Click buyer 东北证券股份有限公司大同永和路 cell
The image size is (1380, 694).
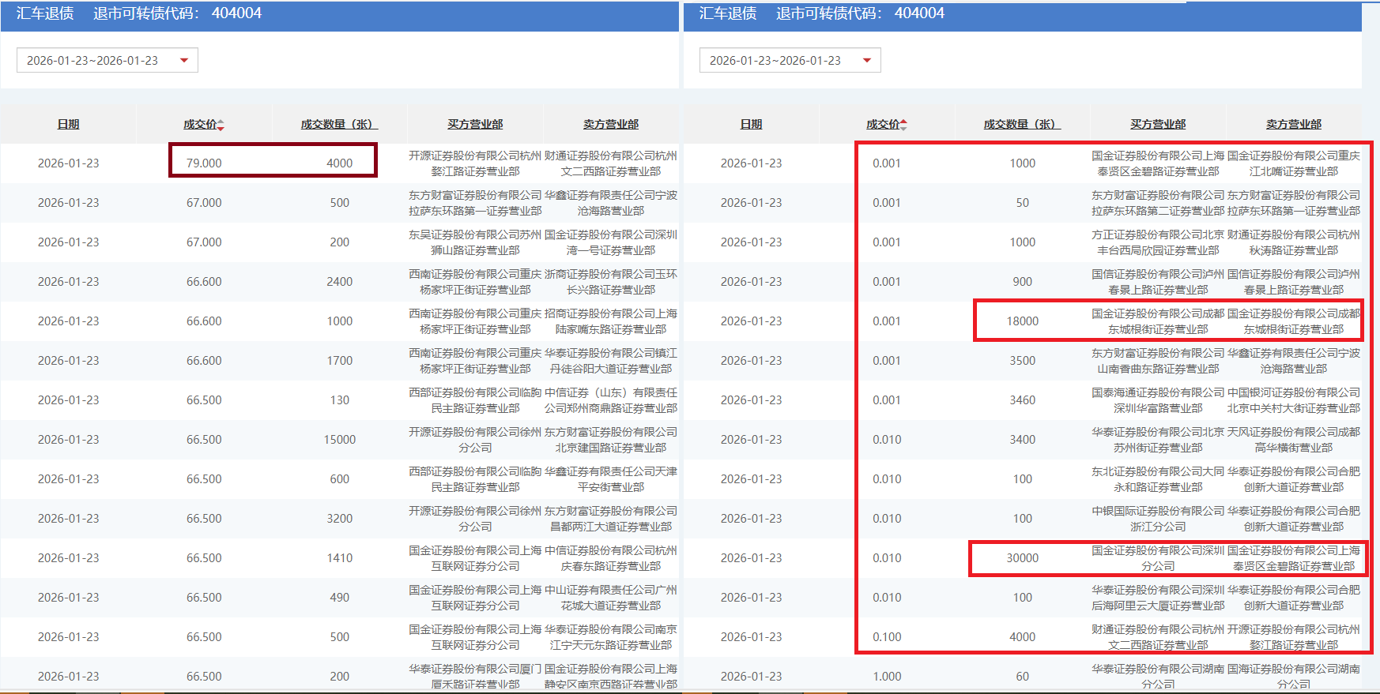point(1158,479)
